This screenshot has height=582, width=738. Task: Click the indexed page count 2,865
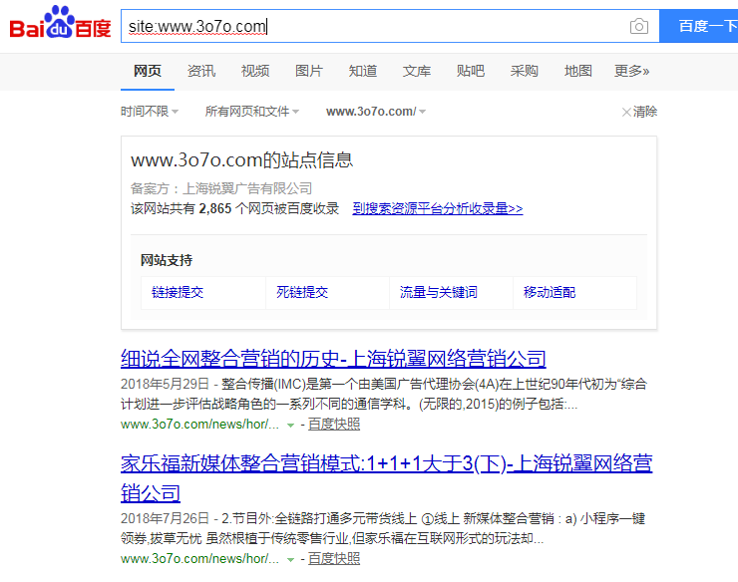pyautogui.click(x=215, y=208)
